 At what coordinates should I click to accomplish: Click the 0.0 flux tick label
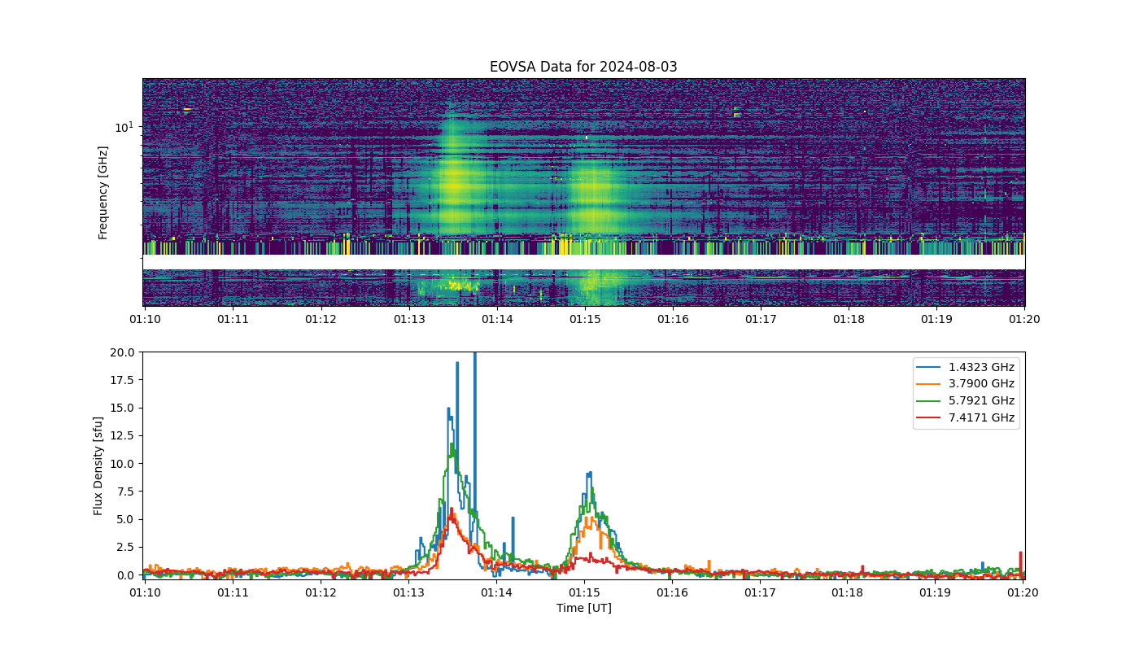coord(125,575)
